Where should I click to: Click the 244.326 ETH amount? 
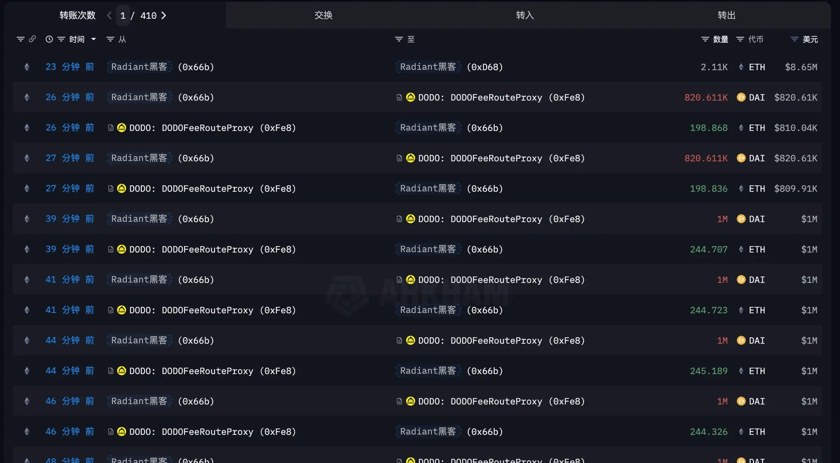click(709, 431)
